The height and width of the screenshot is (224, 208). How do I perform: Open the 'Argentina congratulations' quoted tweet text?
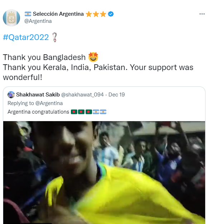pyautogui.click(x=38, y=112)
